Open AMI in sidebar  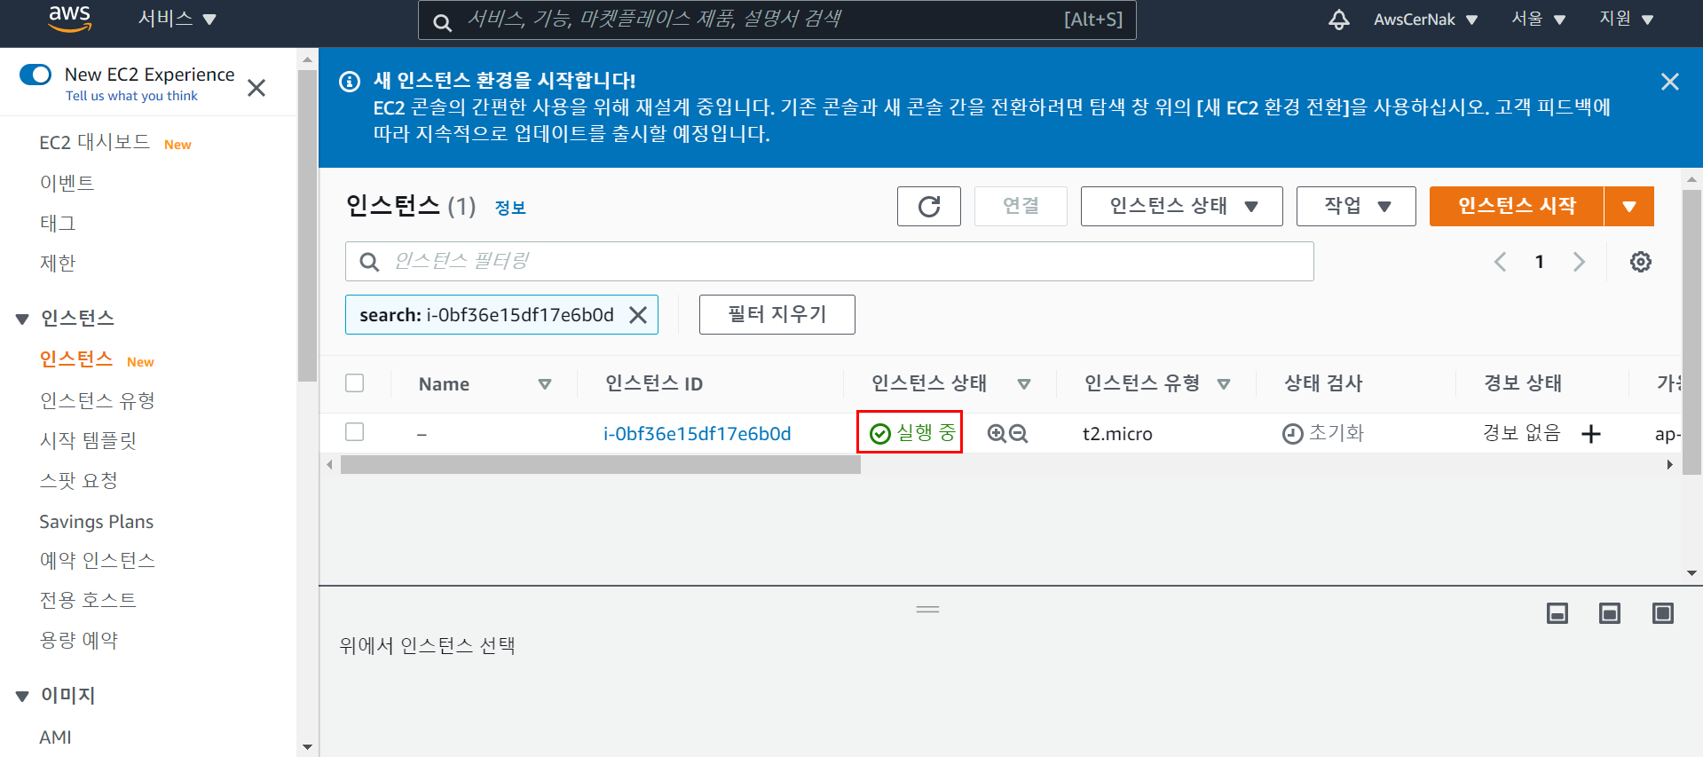[55, 737]
